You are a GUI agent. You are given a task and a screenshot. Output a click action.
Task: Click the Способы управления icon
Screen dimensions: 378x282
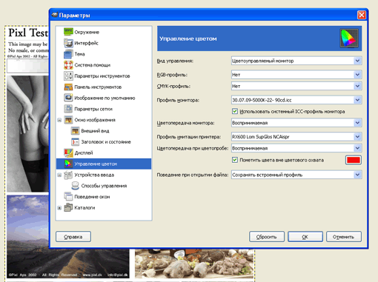tap(75, 186)
